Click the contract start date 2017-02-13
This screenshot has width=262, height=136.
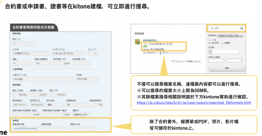pos(20,105)
